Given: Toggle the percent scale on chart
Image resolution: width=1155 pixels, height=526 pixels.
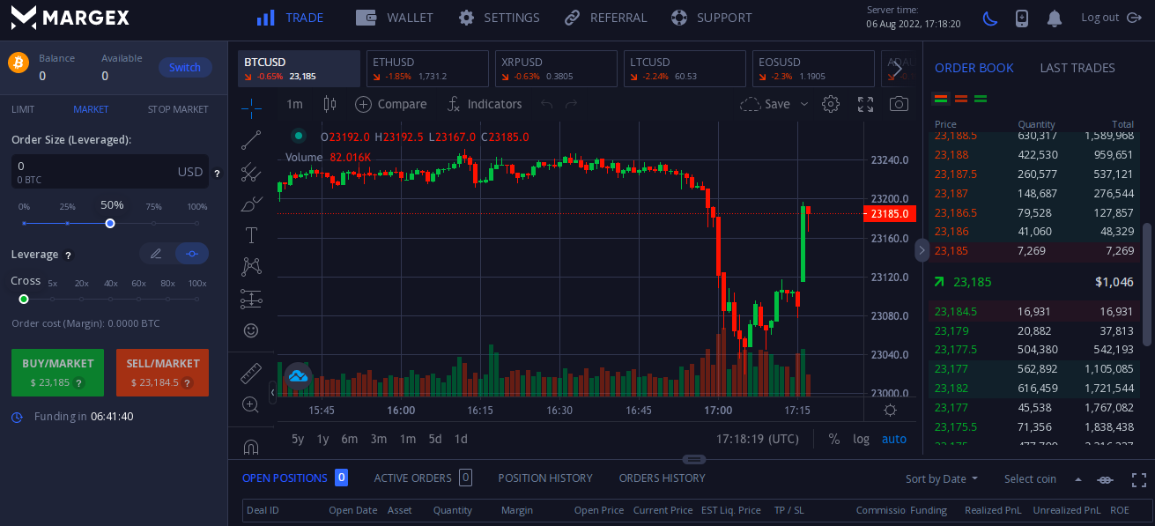Looking at the screenshot, I should (833, 439).
